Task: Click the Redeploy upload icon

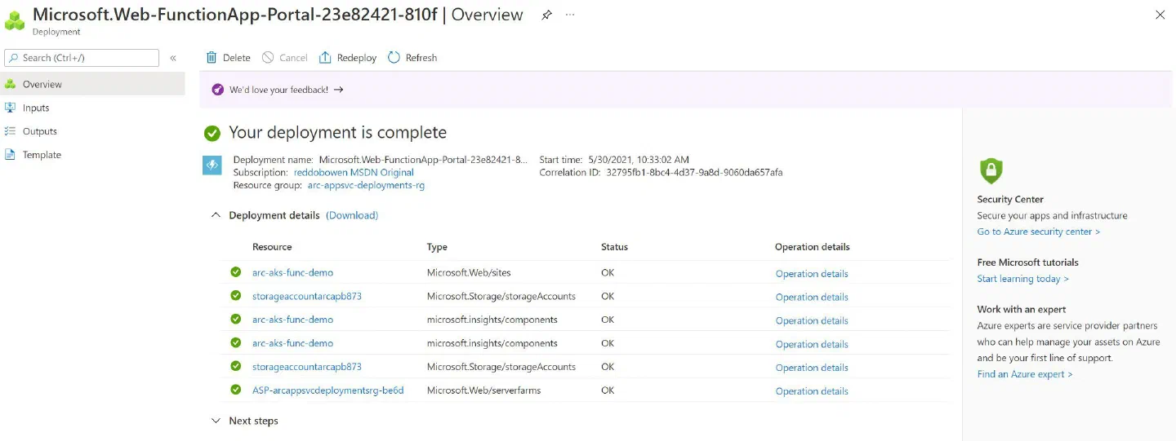Action: (x=325, y=58)
